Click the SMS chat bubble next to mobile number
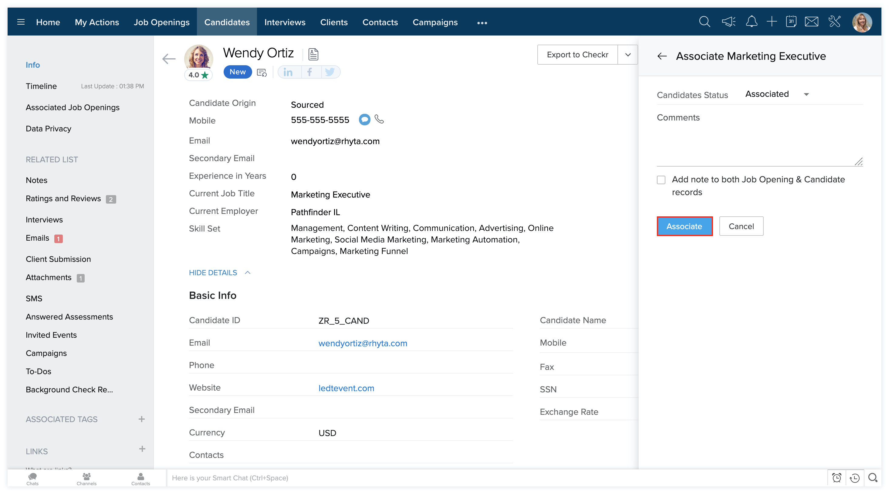 [x=364, y=120]
